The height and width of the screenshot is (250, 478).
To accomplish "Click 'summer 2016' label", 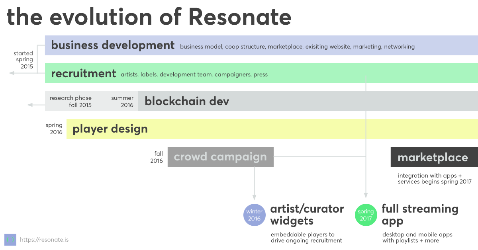I will click(x=122, y=102).
